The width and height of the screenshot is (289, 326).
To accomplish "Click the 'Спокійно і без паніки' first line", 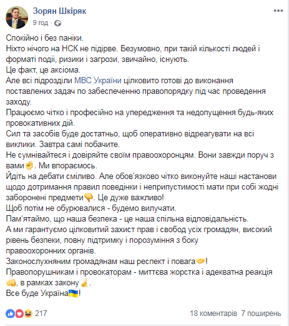I will coord(44,38).
